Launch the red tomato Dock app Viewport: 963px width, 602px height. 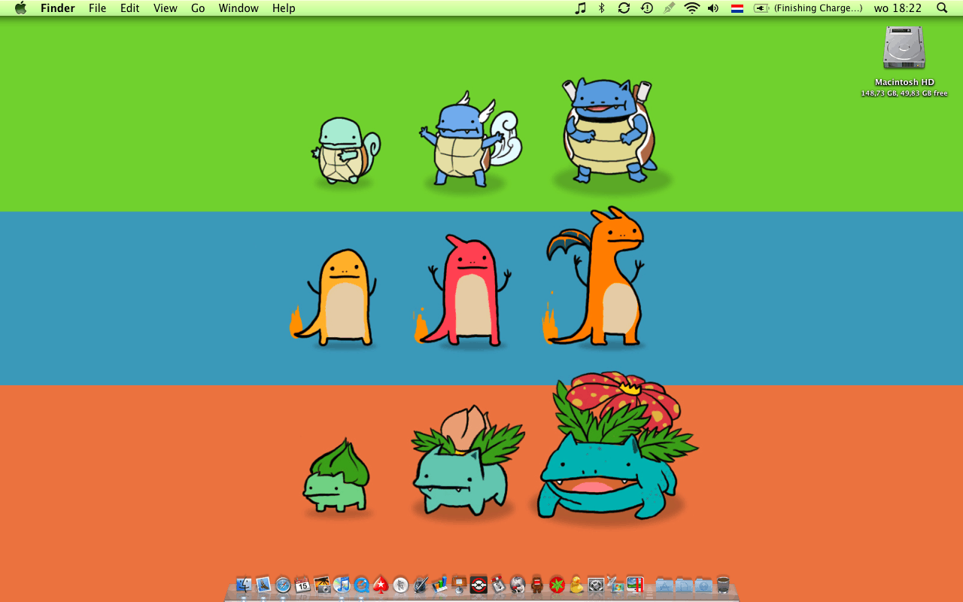coord(557,584)
